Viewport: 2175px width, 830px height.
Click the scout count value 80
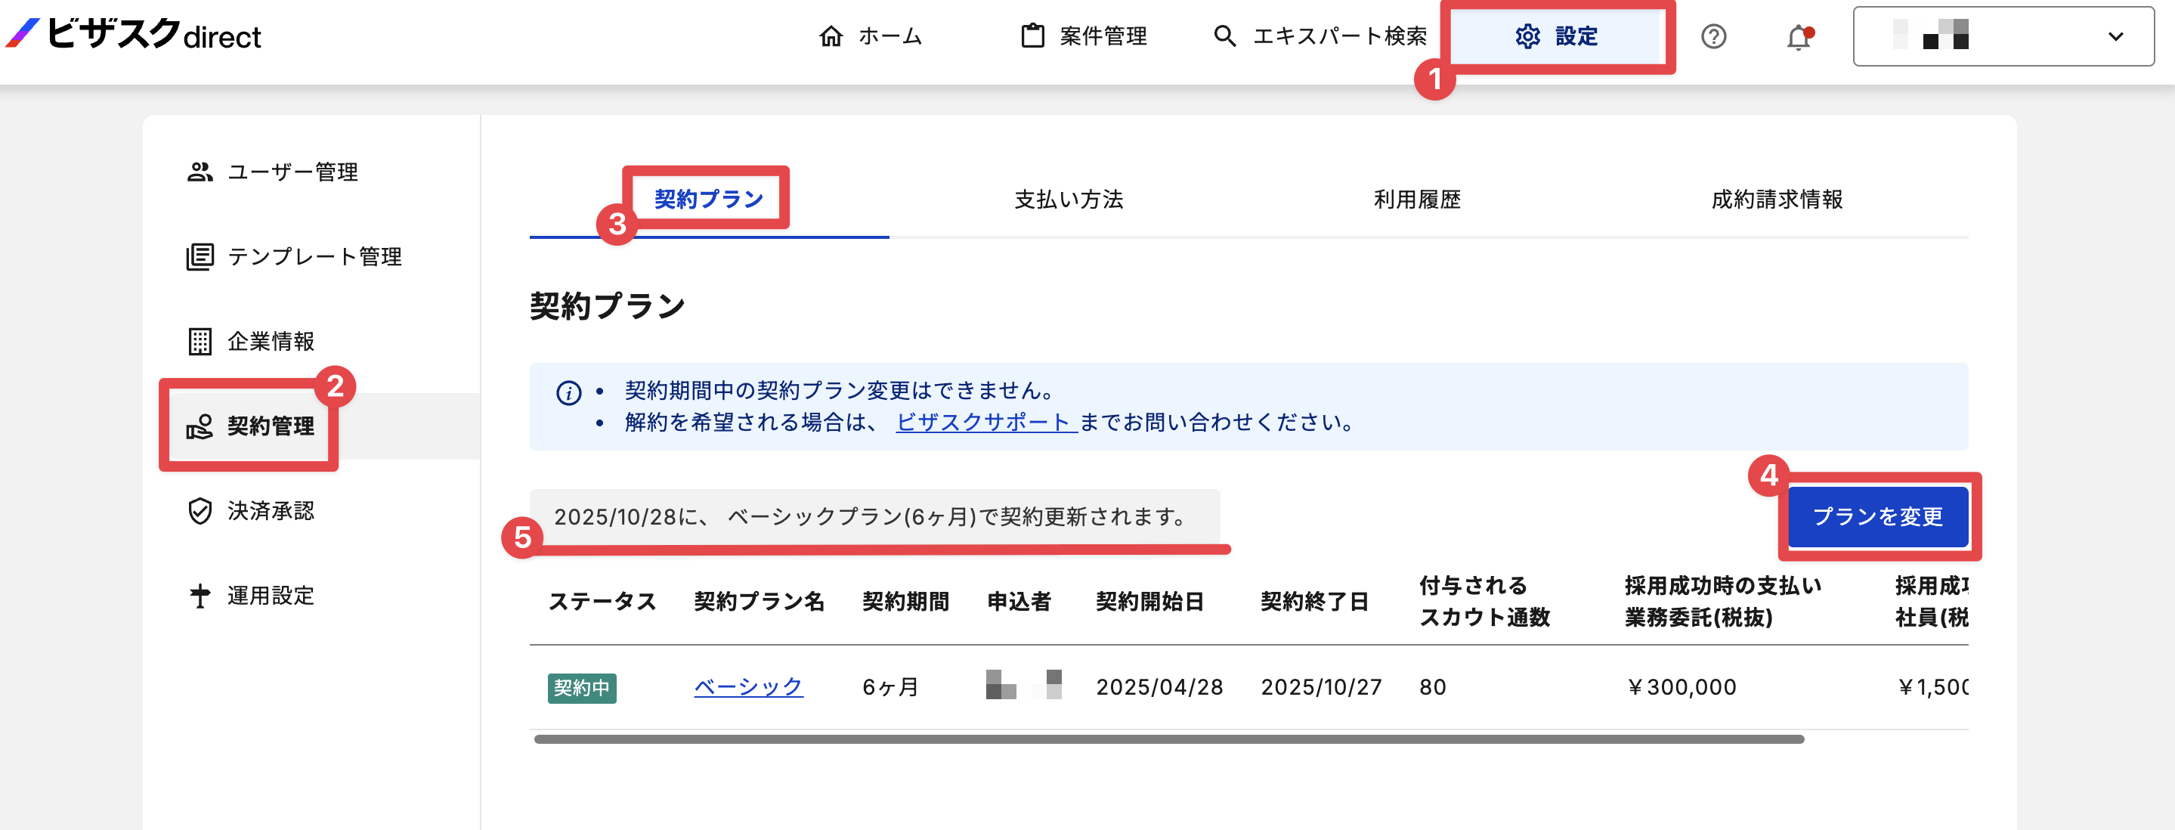click(1433, 687)
